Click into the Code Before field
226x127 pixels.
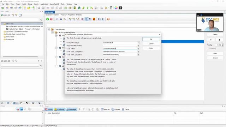point(120,49)
